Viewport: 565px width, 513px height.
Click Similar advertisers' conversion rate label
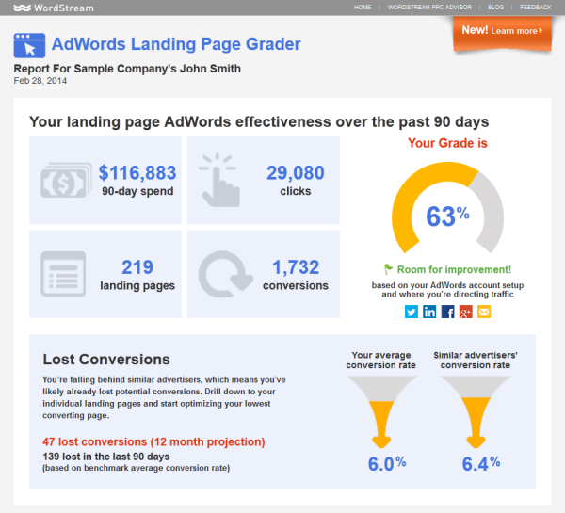(x=476, y=360)
